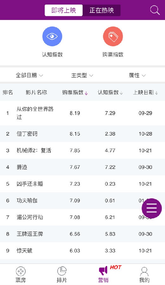Screen dimensions: 165x285
Task: Open movie 但丁密码 row
Action: tap(82, 134)
